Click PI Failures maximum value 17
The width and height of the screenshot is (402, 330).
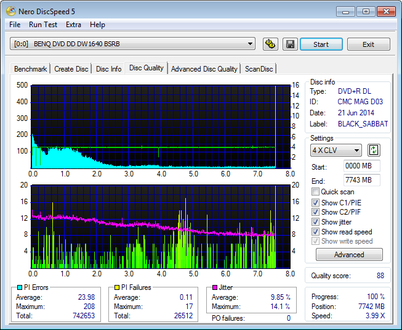tap(189, 307)
